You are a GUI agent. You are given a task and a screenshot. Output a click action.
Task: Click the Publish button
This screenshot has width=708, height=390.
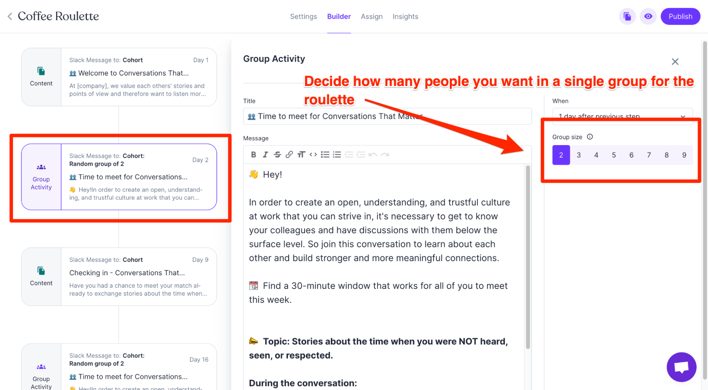680,17
